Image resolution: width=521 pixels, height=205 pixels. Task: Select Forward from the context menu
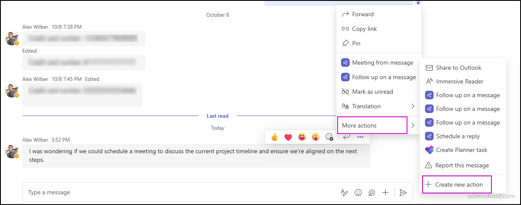(362, 14)
